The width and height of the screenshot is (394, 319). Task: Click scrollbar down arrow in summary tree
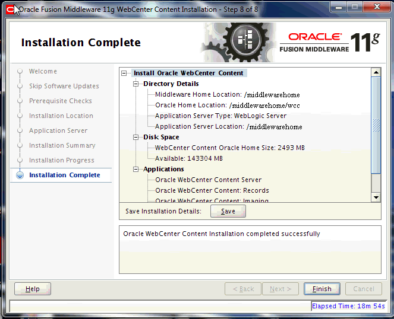pos(376,197)
